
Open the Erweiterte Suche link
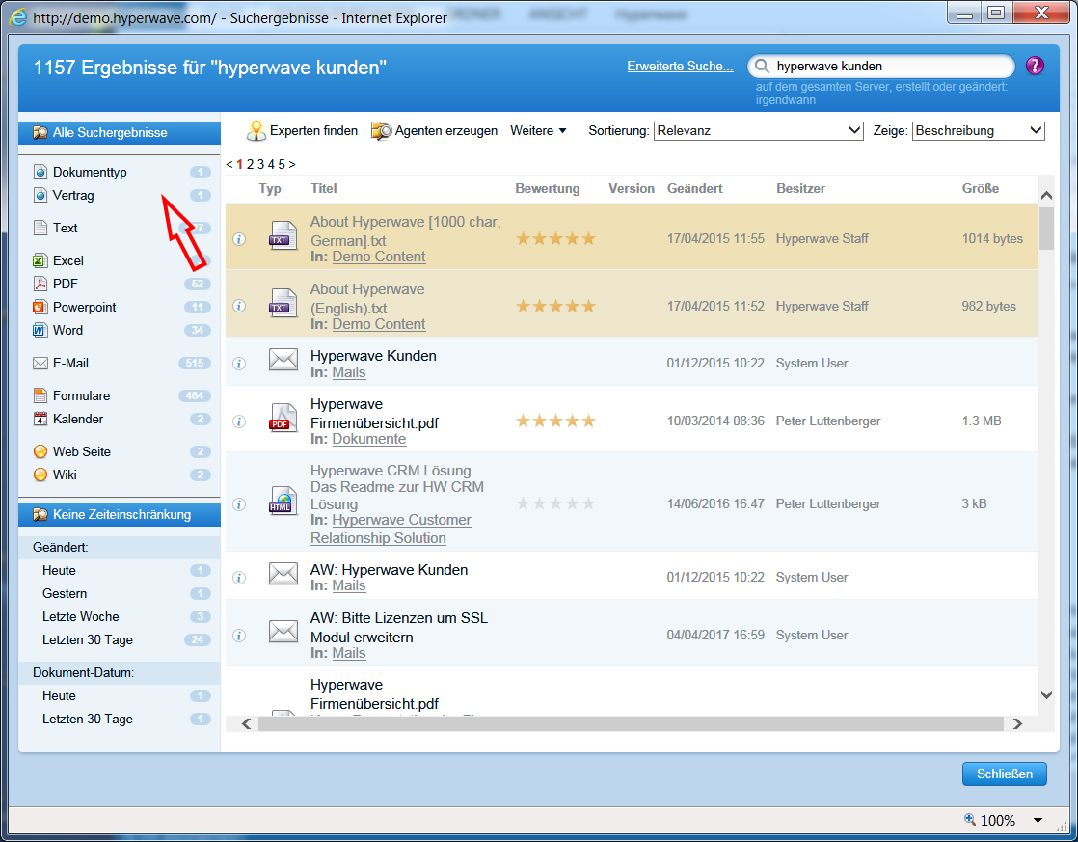tap(680, 66)
